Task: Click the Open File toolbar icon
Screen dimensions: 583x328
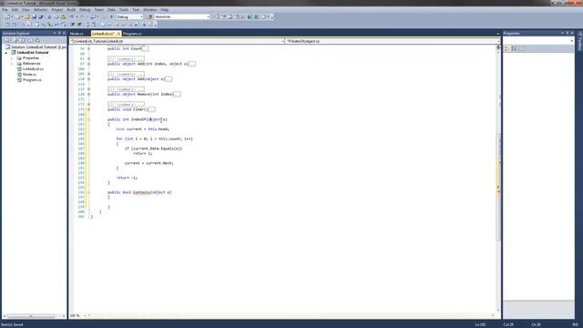Action: point(26,16)
